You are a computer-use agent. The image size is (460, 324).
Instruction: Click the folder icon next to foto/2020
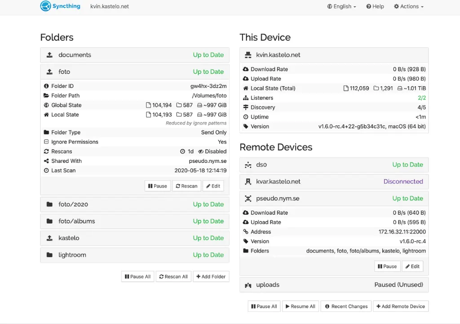(x=49, y=204)
